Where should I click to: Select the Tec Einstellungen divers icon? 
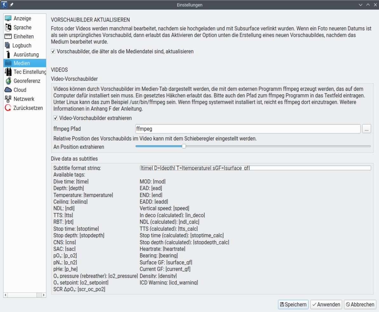click(8, 72)
